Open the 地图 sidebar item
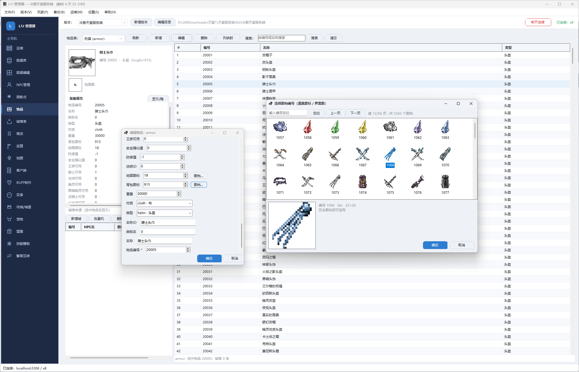579x372 pixels. coord(30,158)
